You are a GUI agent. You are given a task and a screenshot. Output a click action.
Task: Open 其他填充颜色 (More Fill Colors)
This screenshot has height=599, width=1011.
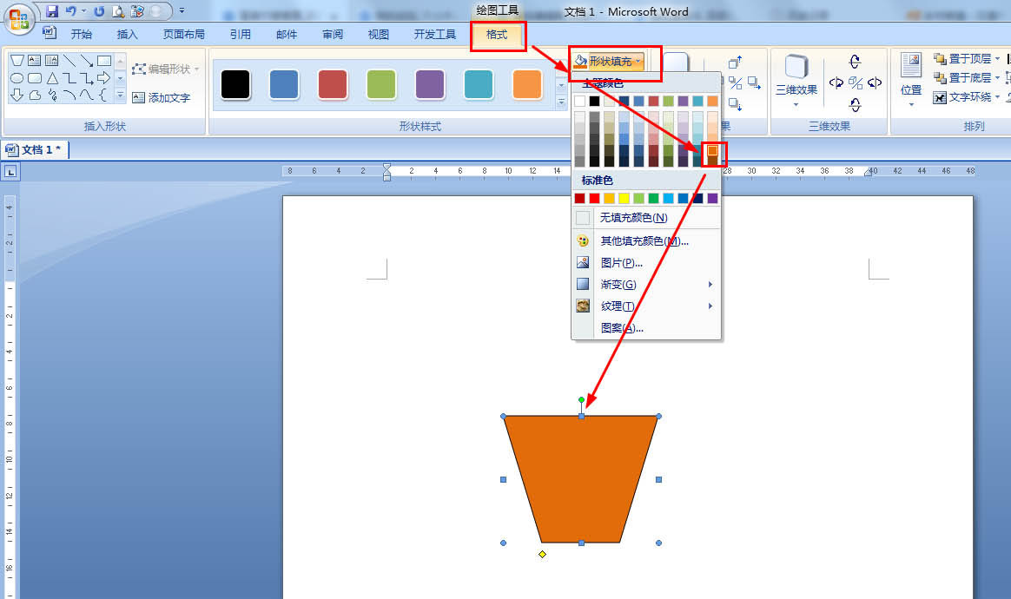tap(647, 241)
